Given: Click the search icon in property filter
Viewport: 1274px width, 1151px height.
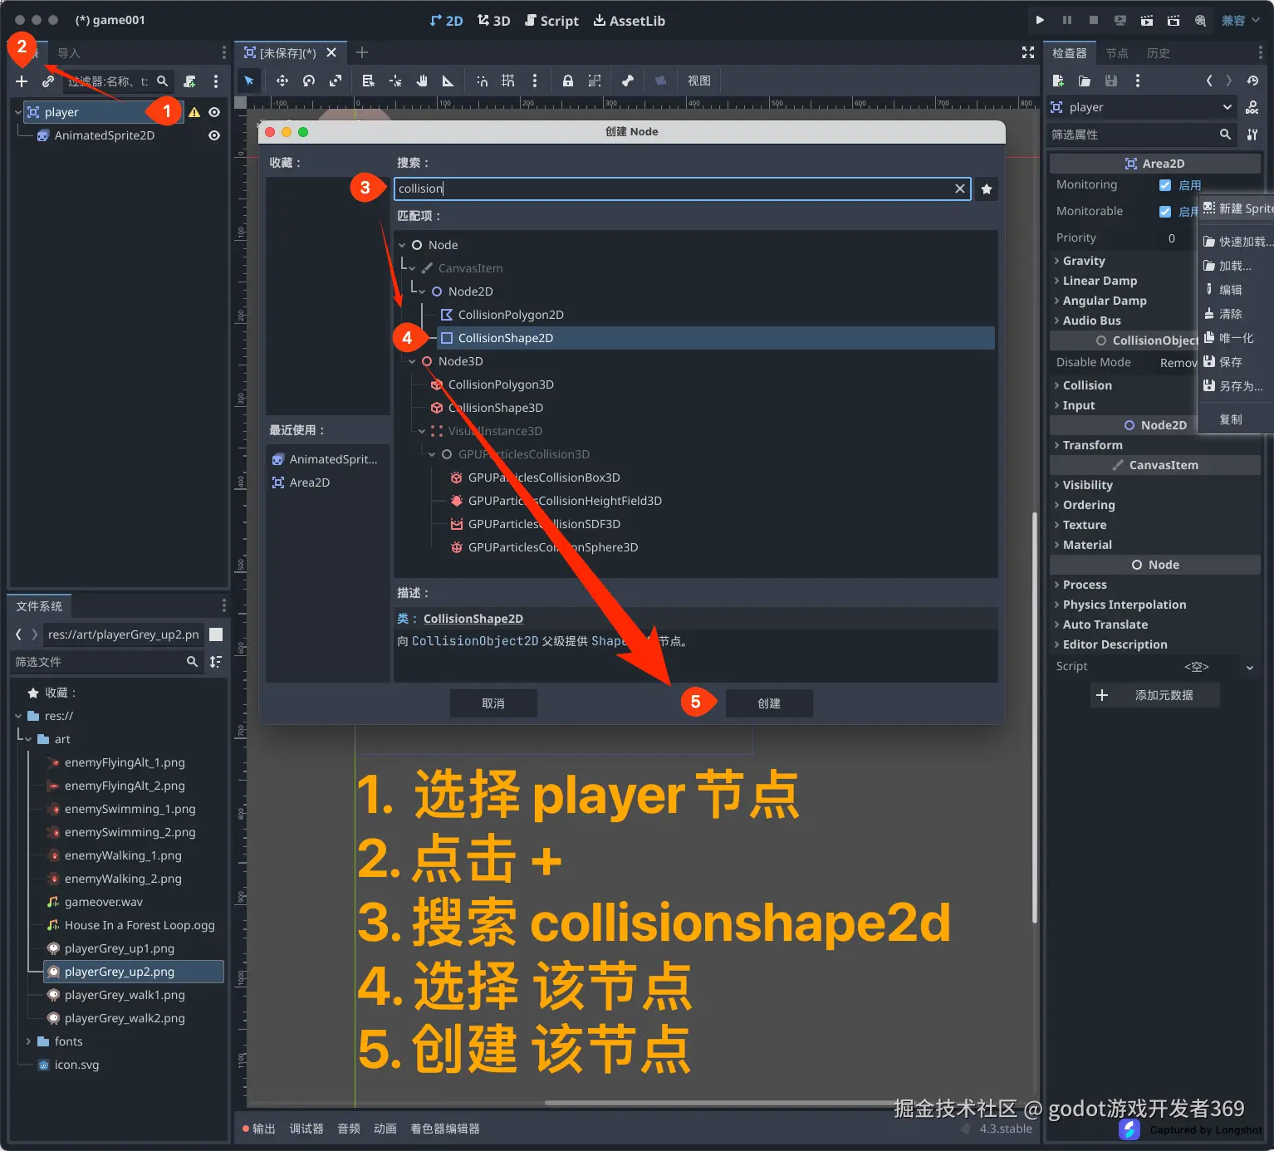Looking at the screenshot, I should click(x=1225, y=135).
